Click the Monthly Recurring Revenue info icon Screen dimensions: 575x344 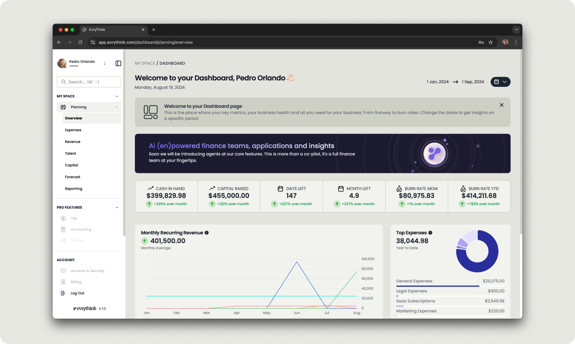tap(207, 233)
